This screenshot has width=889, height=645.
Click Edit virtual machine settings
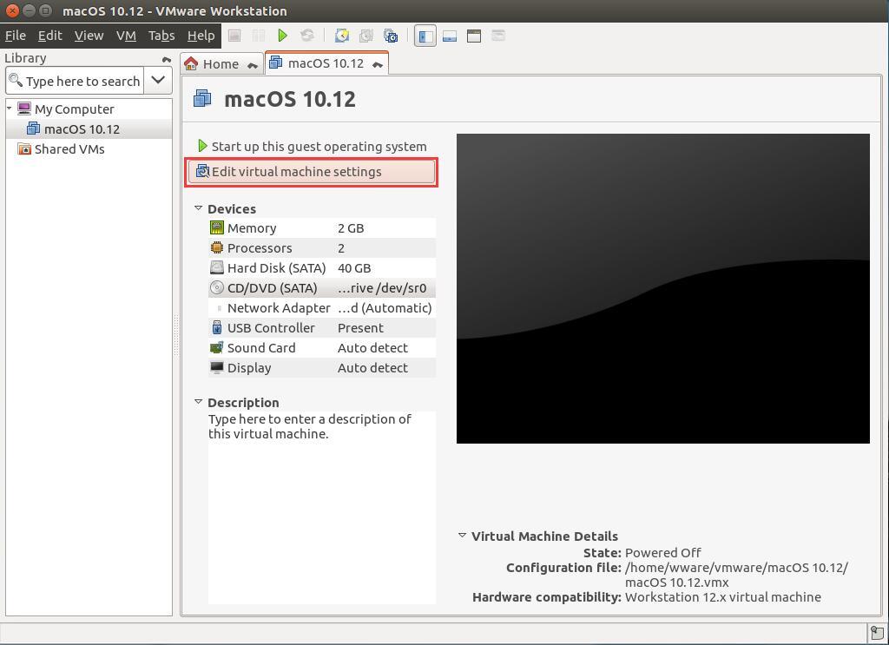[312, 172]
